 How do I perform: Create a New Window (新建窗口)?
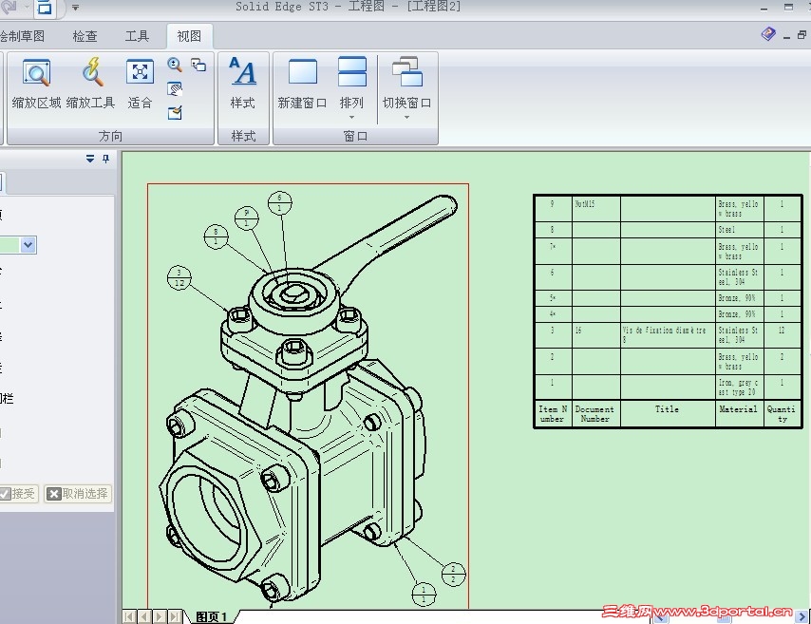(302, 83)
